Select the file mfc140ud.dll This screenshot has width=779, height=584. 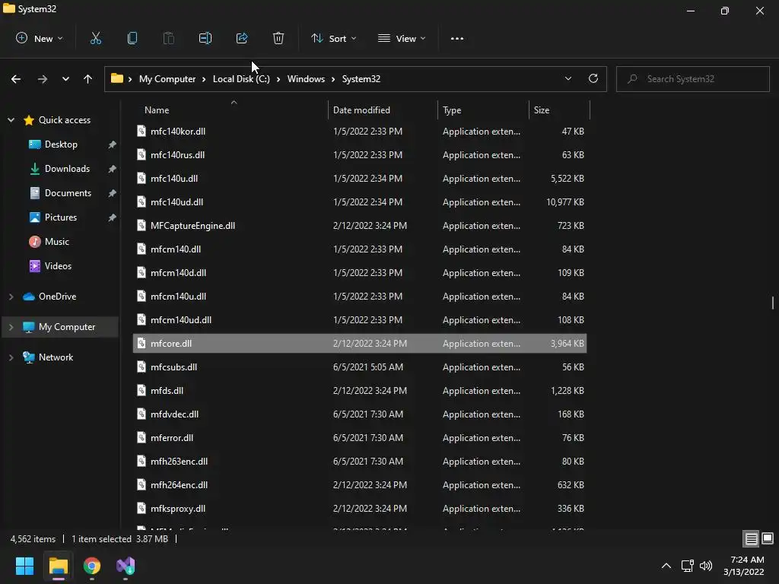(x=360, y=202)
